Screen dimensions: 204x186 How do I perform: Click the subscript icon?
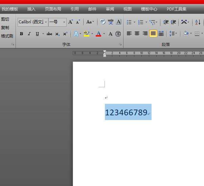pos(58,34)
